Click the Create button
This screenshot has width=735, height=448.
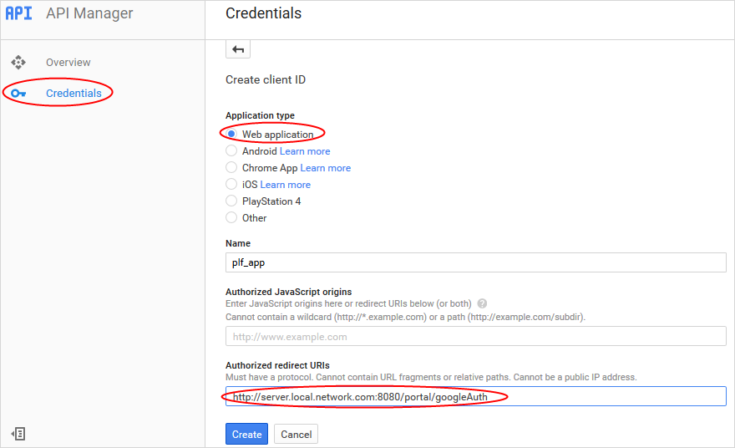pos(246,434)
